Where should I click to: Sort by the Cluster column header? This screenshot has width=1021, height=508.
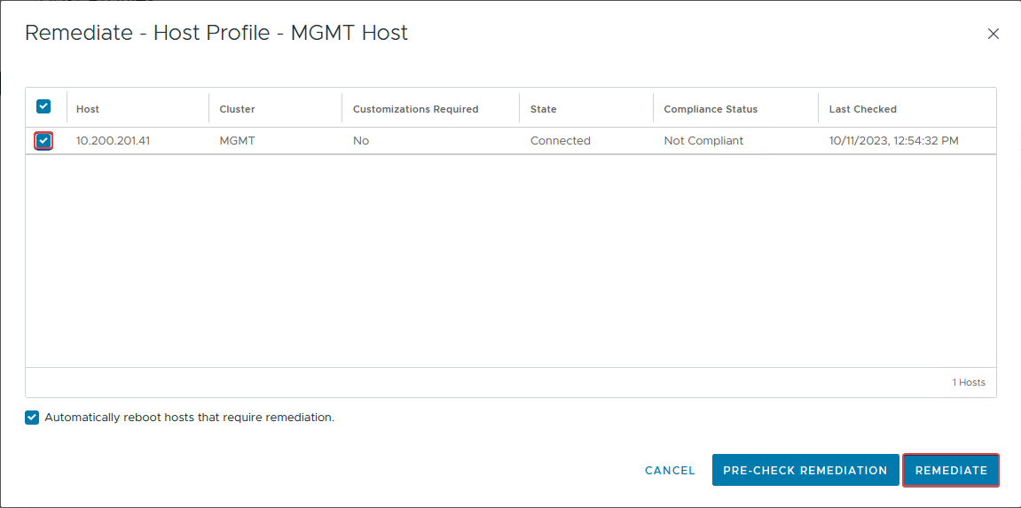[x=237, y=109]
